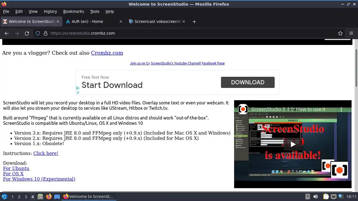This screenshot has height=201, width=358.
Task: Close the Welcome to ScreenStudio tab
Action: (x=58, y=21)
